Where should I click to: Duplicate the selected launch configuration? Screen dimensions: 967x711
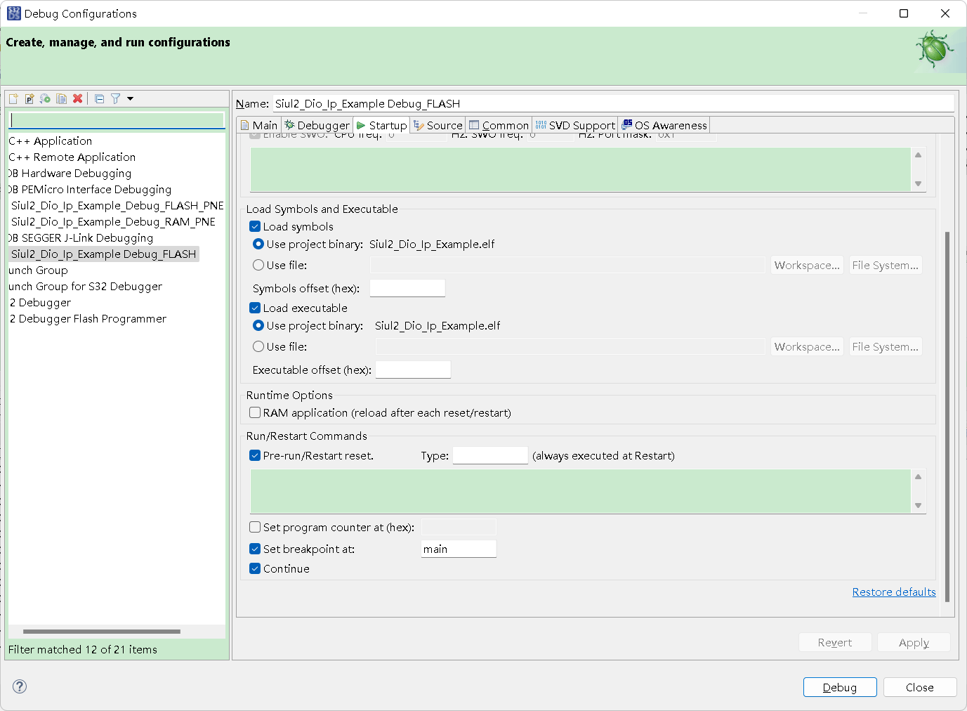(x=61, y=98)
